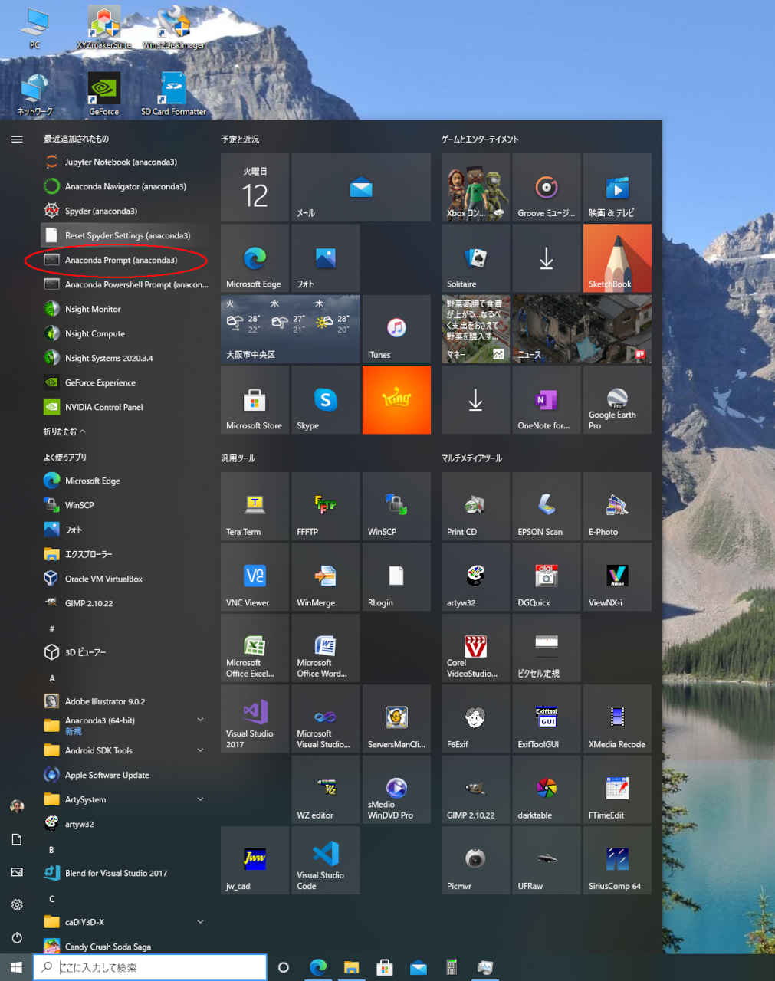
Task: Open File Explorer from the taskbar
Action: click(x=351, y=967)
